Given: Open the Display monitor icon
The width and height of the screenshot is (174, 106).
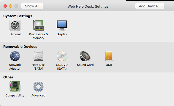Looking at the screenshot, I should (x=62, y=26).
